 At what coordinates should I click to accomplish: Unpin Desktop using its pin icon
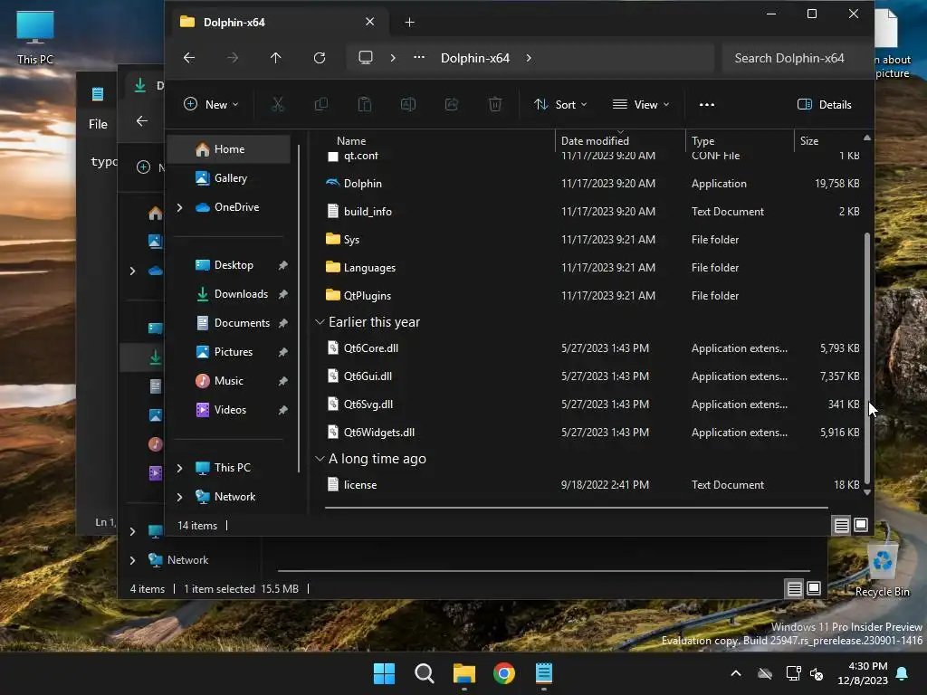[x=283, y=265]
